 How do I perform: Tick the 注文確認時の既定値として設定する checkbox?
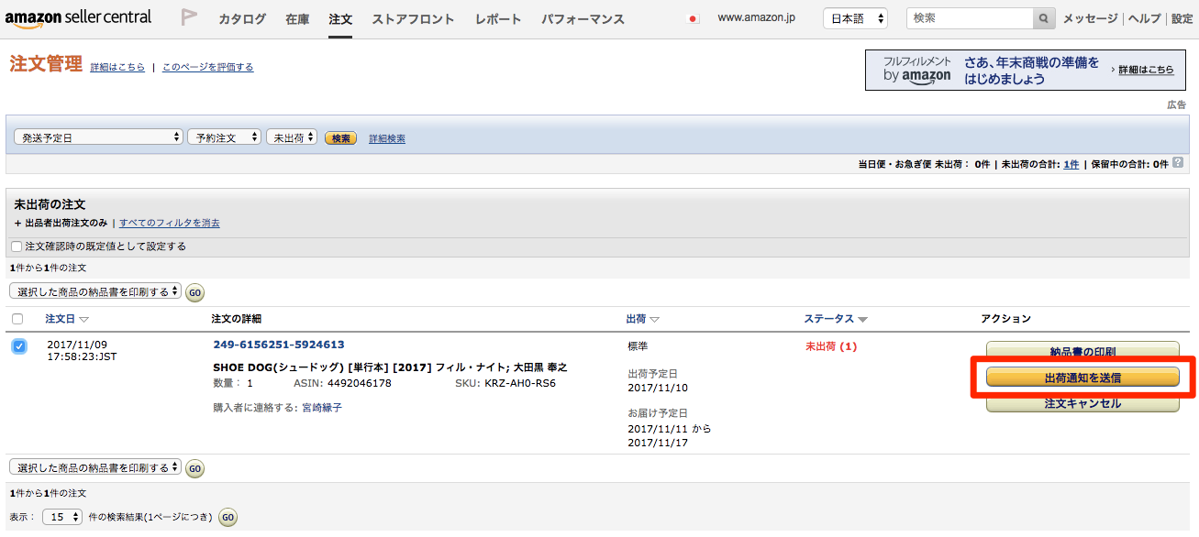tap(17, 247)
